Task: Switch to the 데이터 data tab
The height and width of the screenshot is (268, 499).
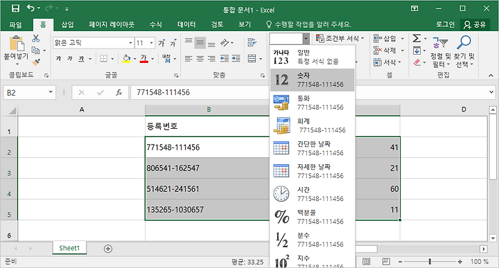Action: [186, 24]
